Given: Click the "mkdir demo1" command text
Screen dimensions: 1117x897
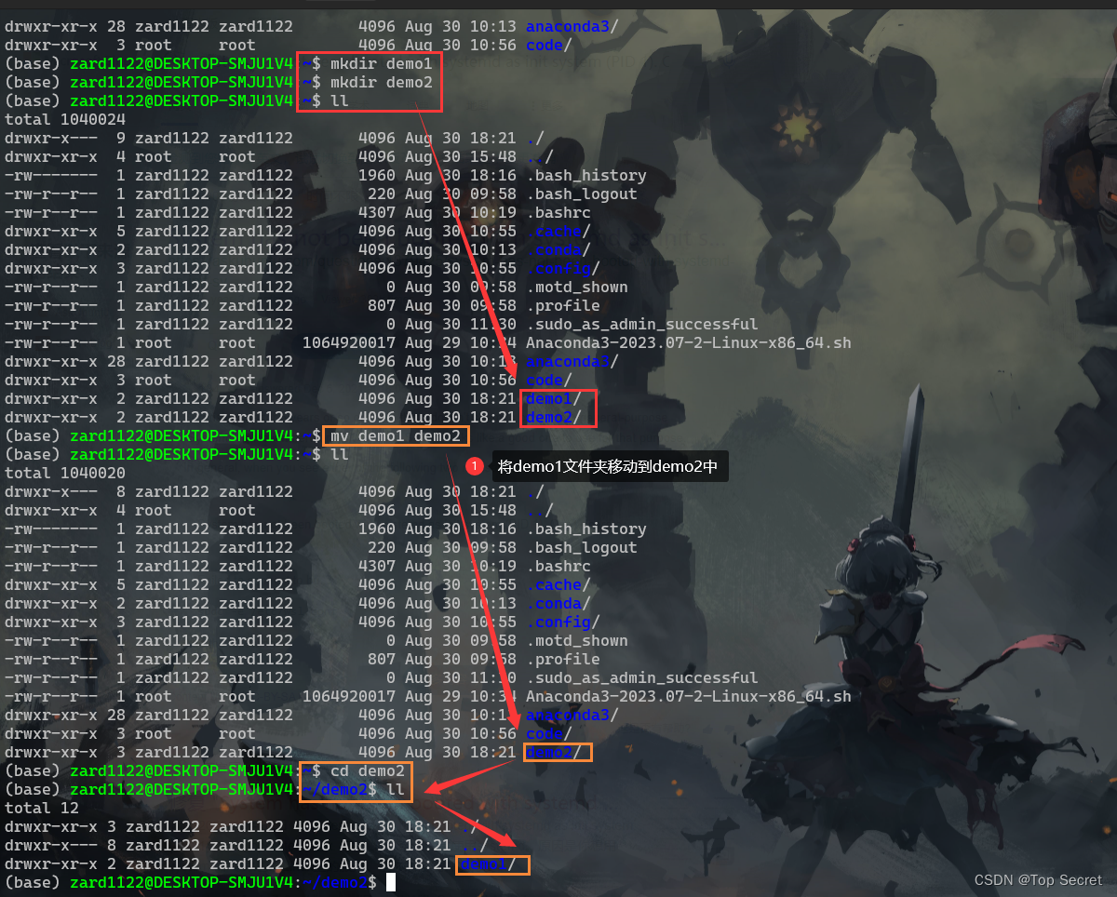Looking at the screenshot, I should tap(382, 63).
